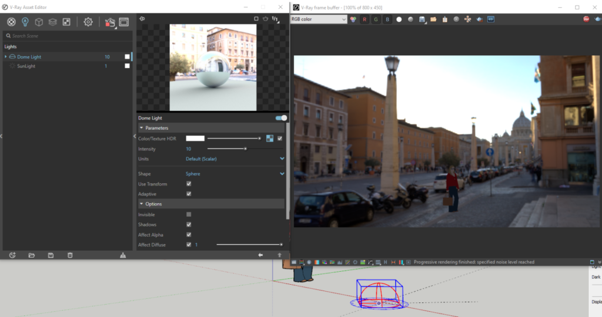
Task: Click the Render with V-Ray teapot
Action: (x=110, y=22)
